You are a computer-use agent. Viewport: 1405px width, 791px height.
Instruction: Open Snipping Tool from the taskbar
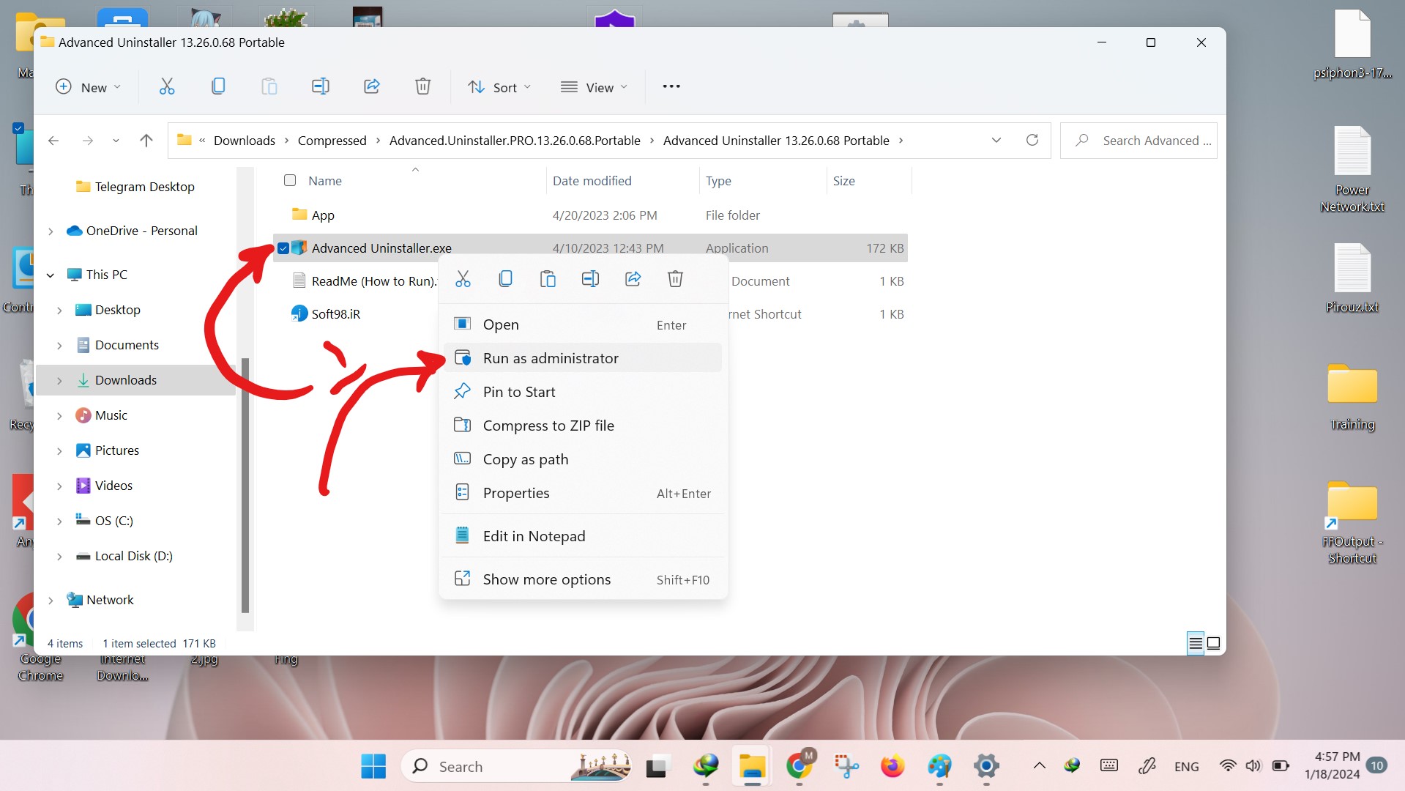pos(846,766)
